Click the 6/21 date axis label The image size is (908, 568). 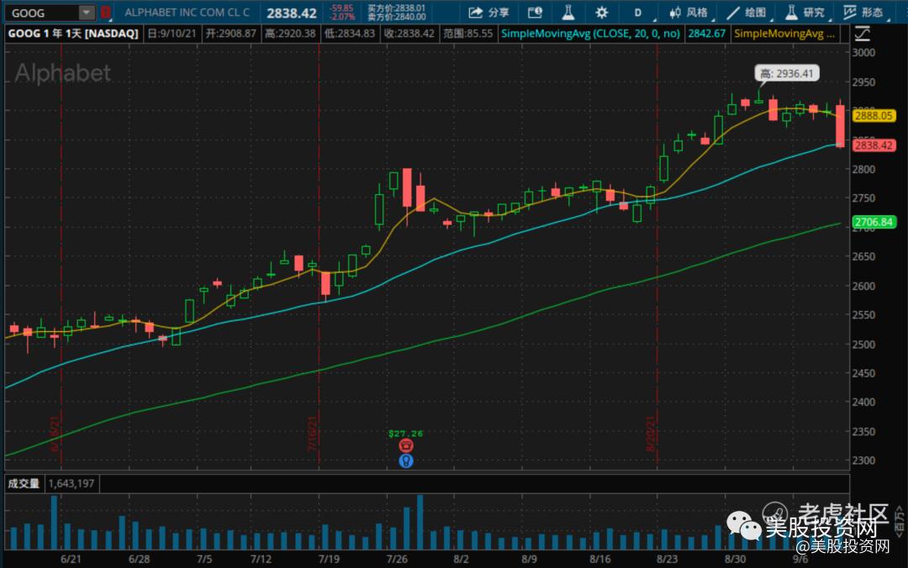71,559
